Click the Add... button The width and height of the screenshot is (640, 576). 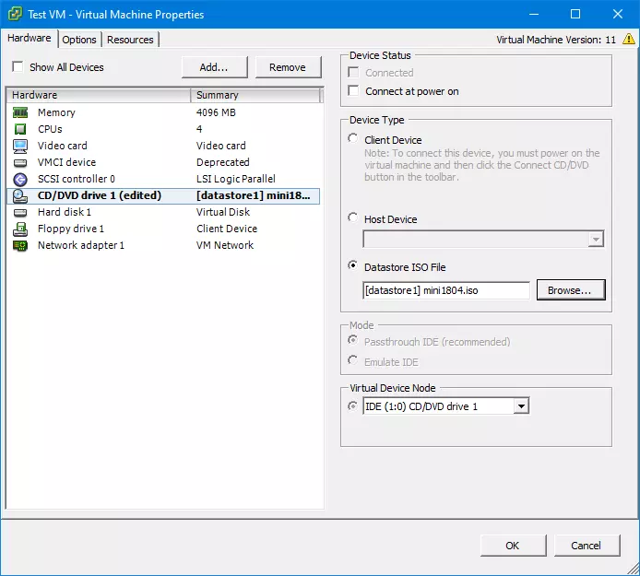[x=214, y=67]
